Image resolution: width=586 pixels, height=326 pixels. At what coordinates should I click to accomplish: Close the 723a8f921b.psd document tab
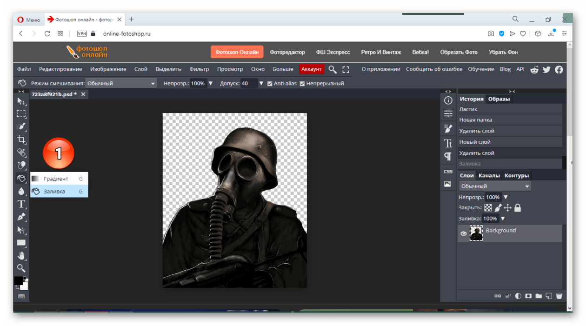(x=83, y=94)
